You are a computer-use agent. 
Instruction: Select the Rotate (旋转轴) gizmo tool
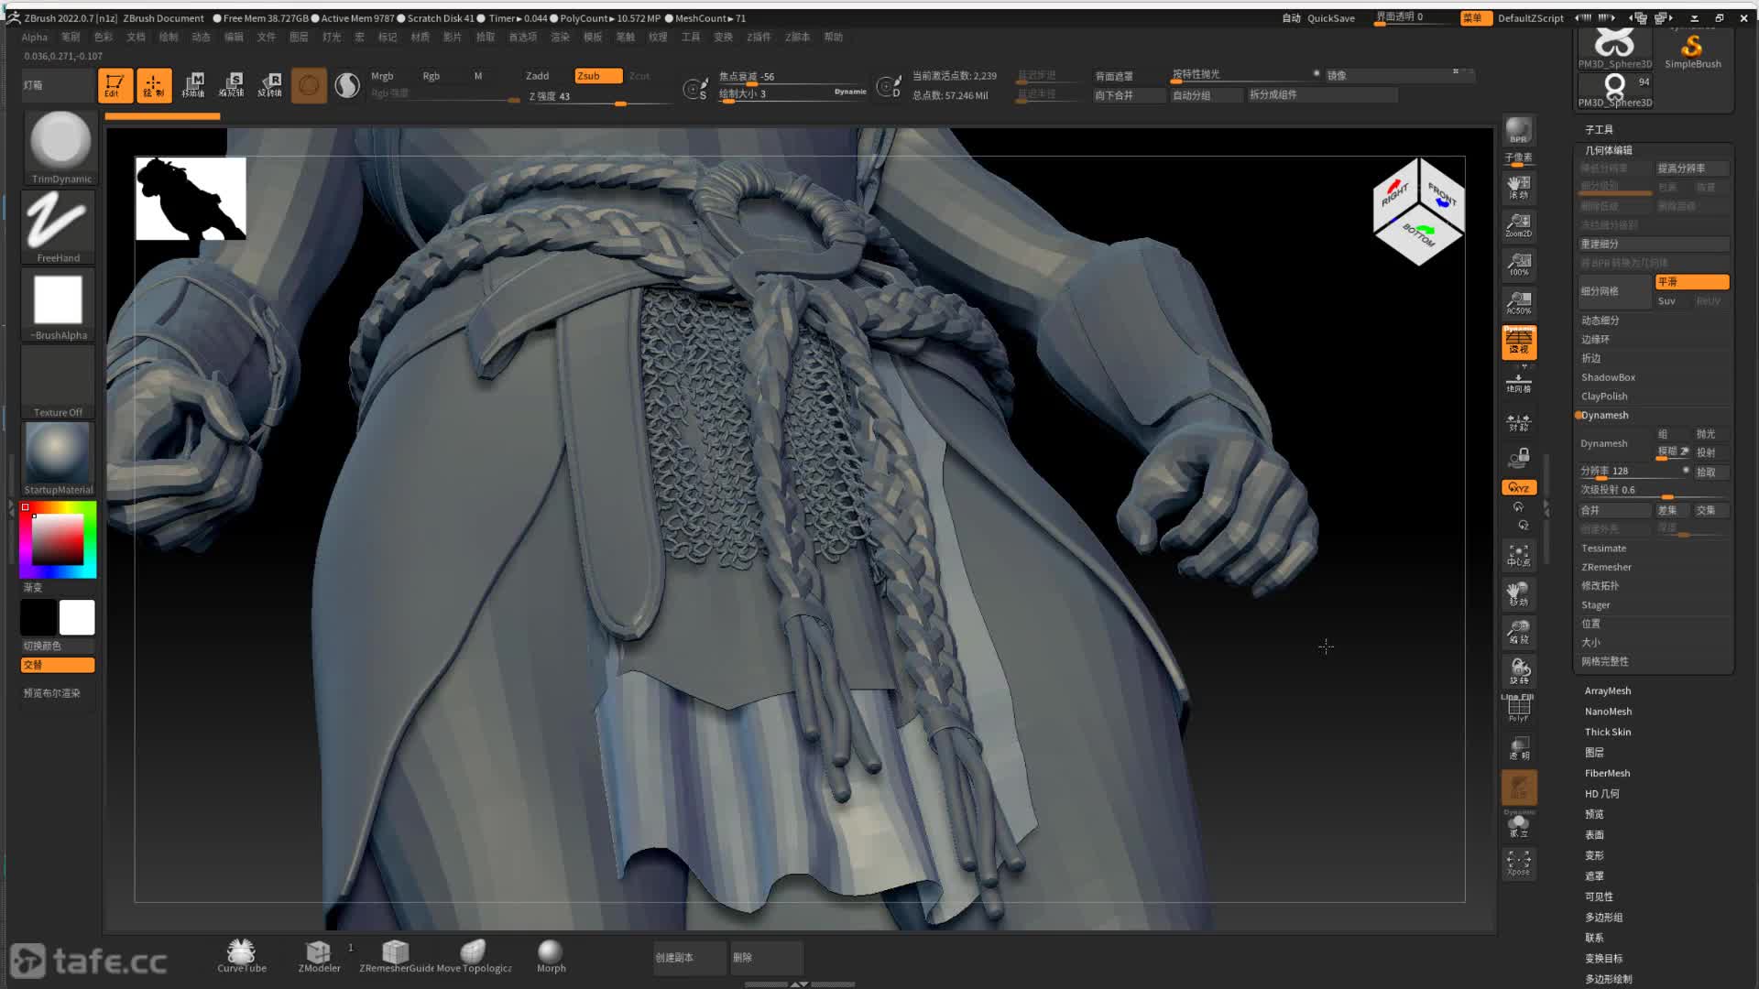coord(270,85)
